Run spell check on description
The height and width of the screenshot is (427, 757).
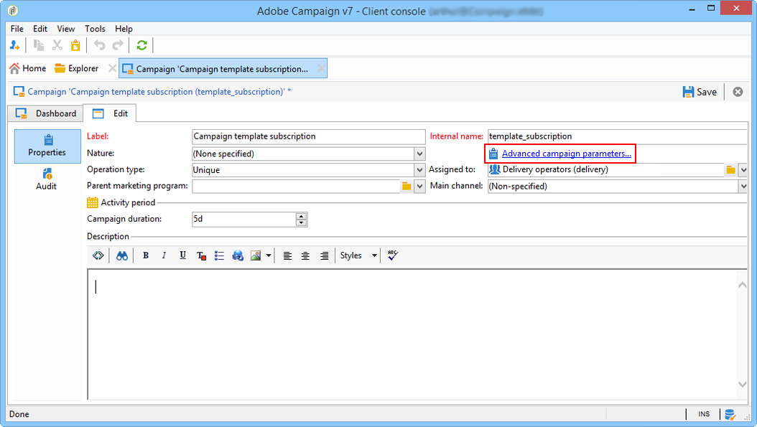(x=393, y=255)
